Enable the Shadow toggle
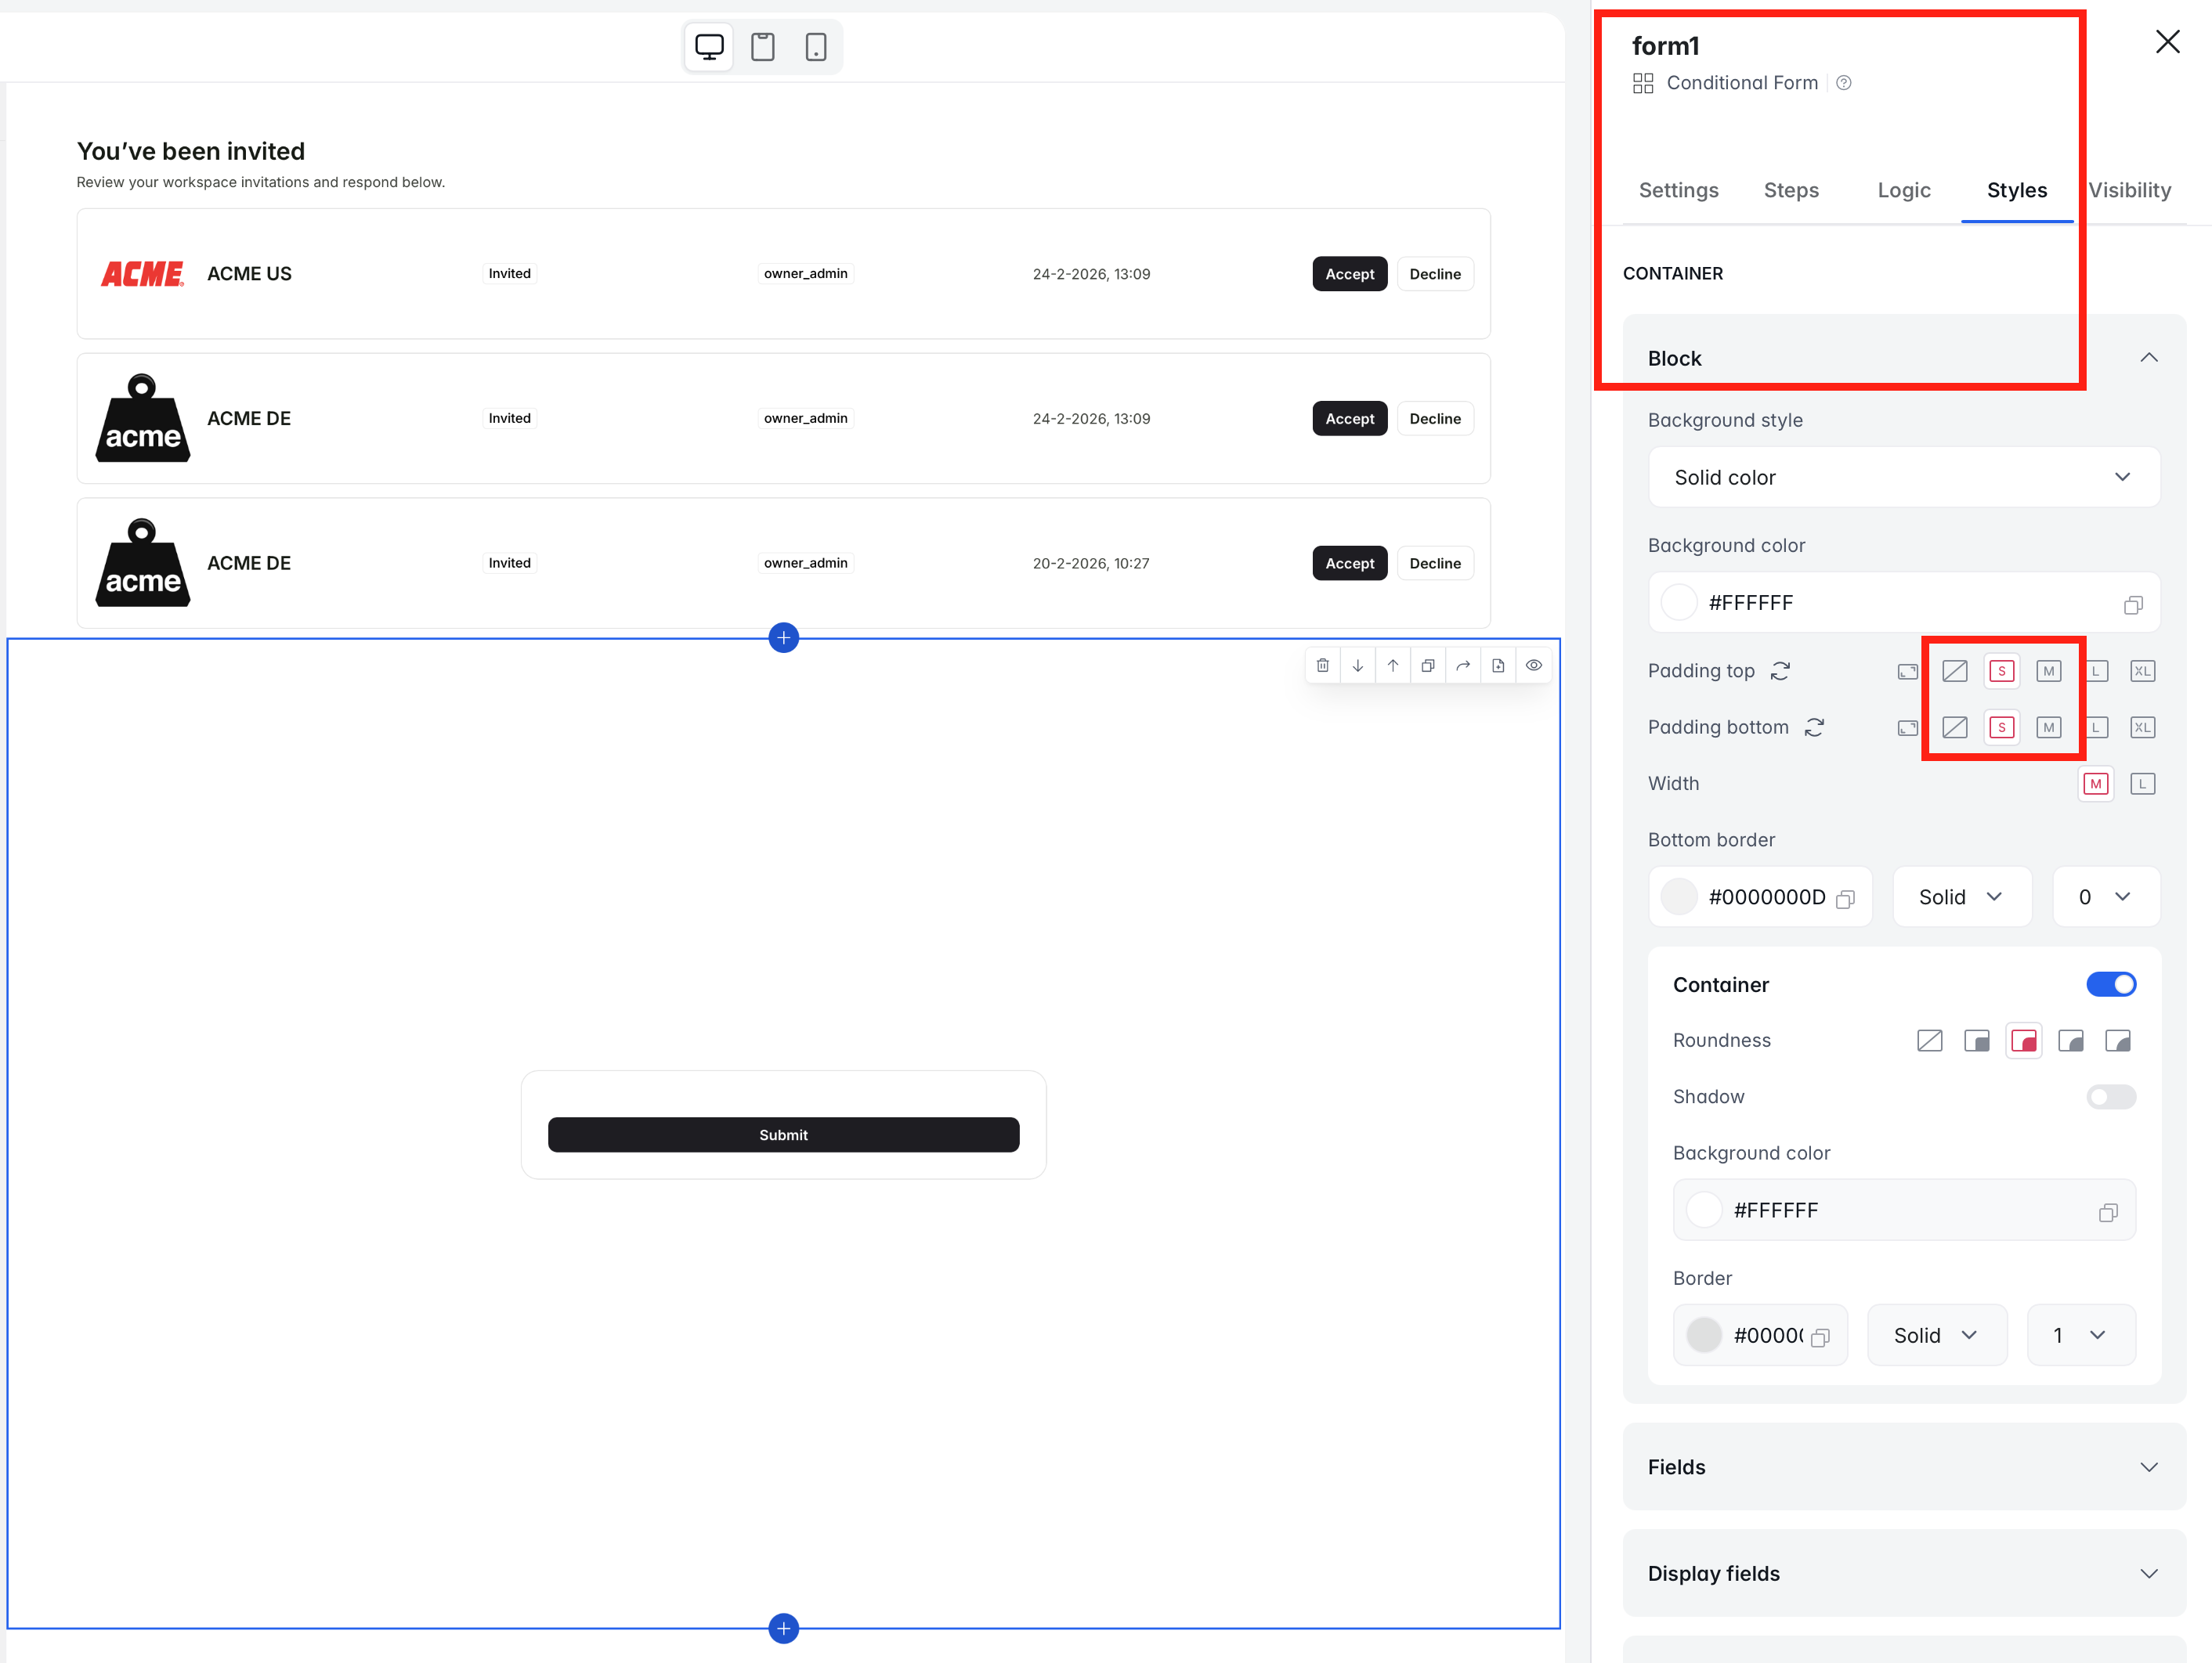The height and width of the screenshot is (1663, 2212). pyautogui.click(x=2110, y=1096)
